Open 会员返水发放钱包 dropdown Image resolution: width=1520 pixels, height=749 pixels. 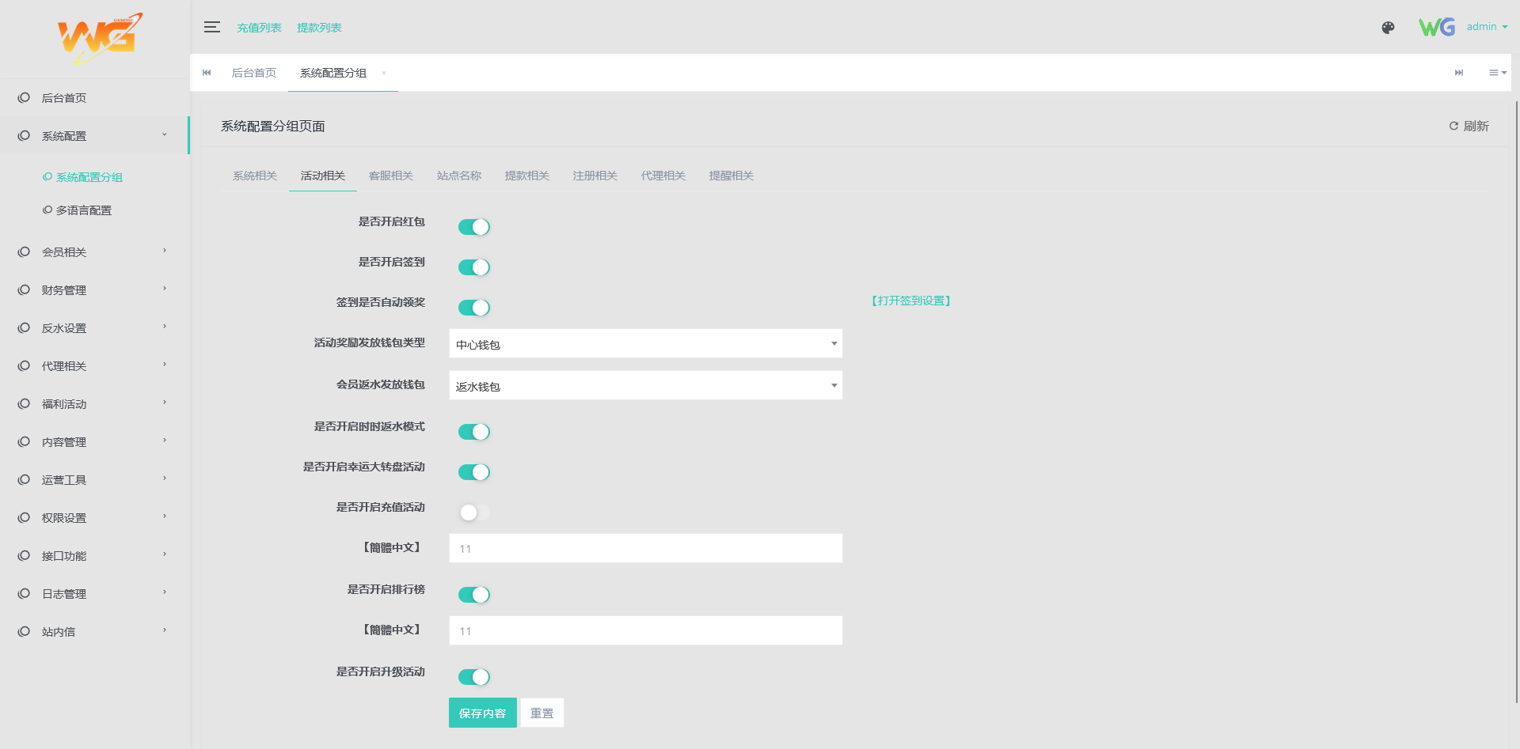pos(645,386)
